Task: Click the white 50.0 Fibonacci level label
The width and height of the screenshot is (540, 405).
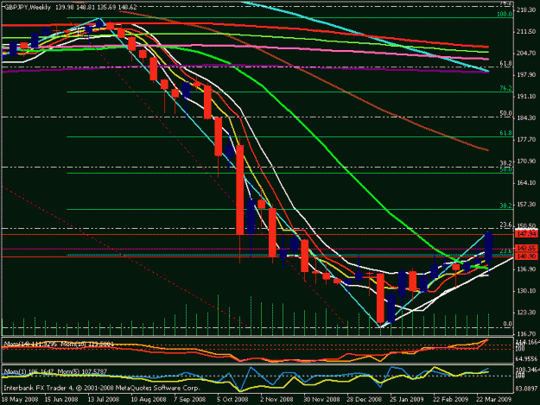Action: click(506, 113)
